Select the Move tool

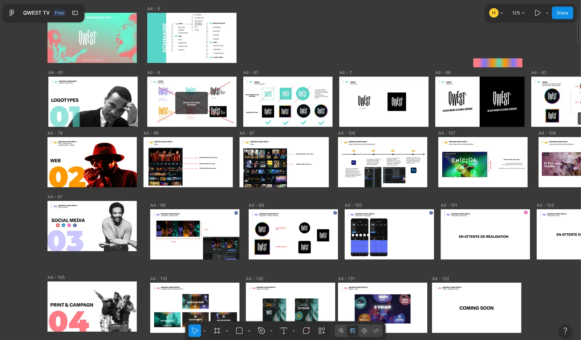(x=195, y=331)
